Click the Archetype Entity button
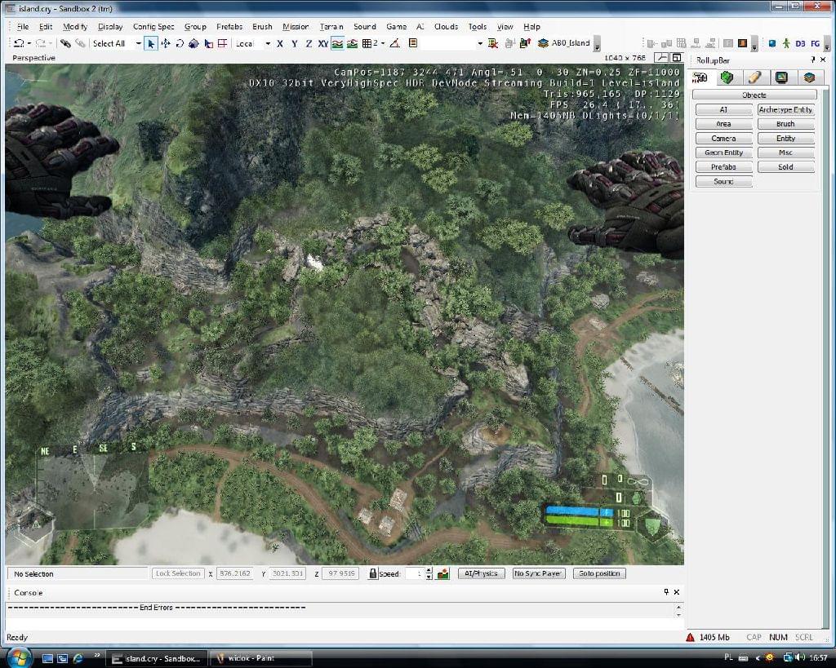Screen dimensions: 836x668 (x=785, y=109)
